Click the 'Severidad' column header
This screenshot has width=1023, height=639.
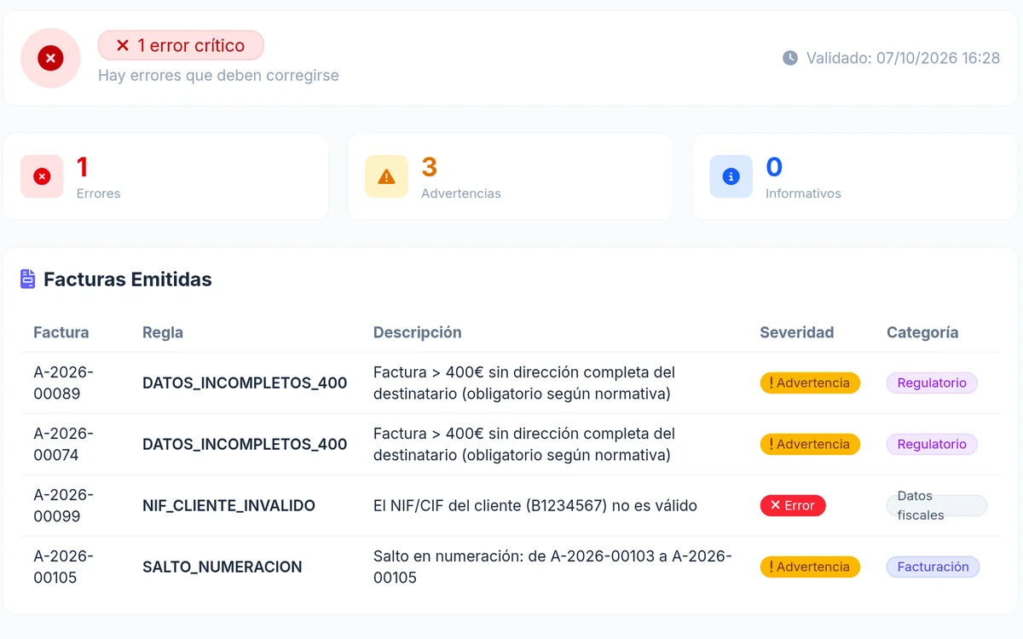pos(797,332)
